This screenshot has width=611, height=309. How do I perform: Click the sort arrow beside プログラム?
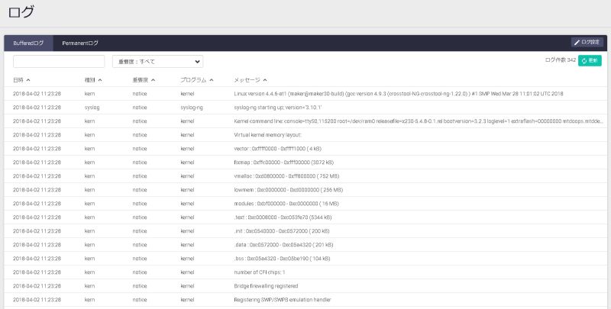pos(212,79)
